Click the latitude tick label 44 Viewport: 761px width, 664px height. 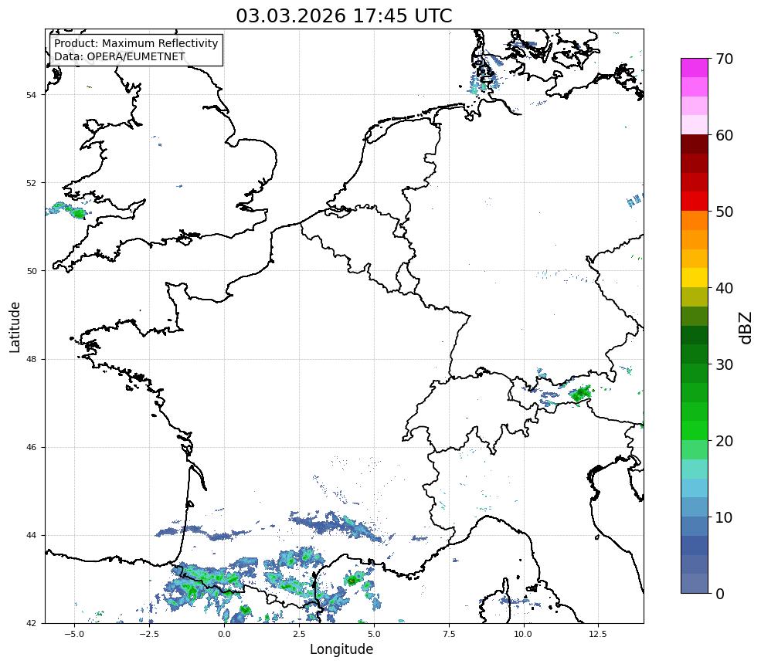(x=31, y=536)
